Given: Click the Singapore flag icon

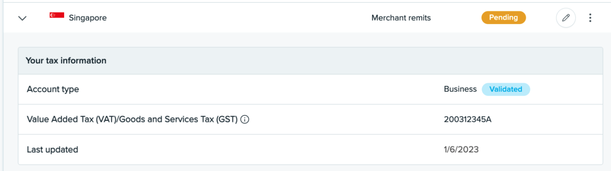Looking at the screenshot, I should point(57,15).
